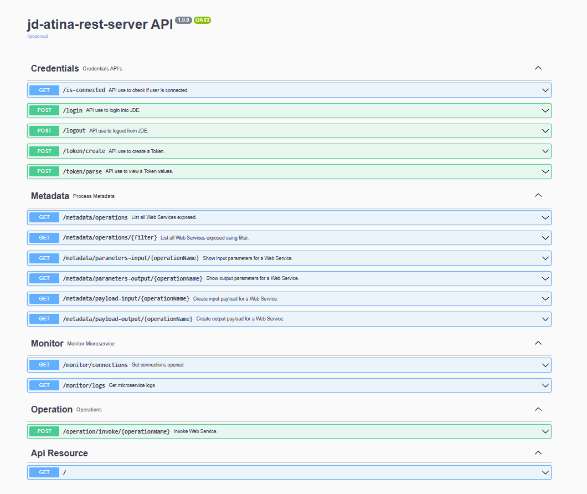Screen dimensions: 587x494
Task: Open /metadata/parameters-input/{operationName} path link
Action: [131, 258]
